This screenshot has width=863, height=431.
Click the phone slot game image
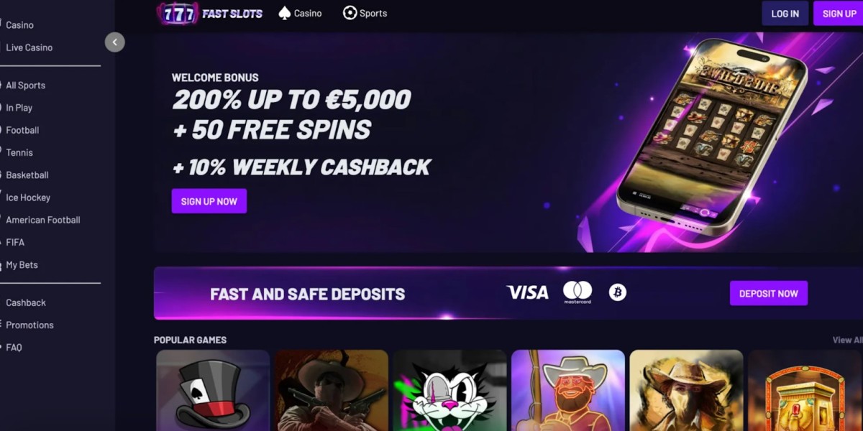click(x=712, y=136)
